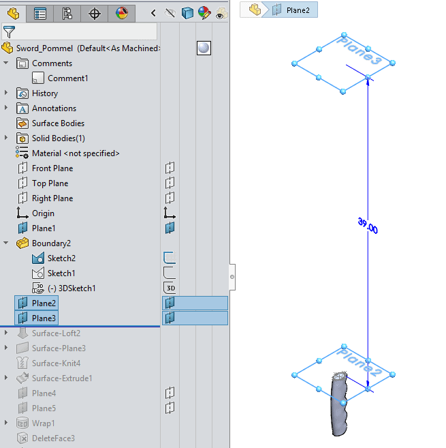Image resolution: width=446 pixels, height=448 pixels.
Task: Click the Display Mode cube column icon
Action: [187, 13]
